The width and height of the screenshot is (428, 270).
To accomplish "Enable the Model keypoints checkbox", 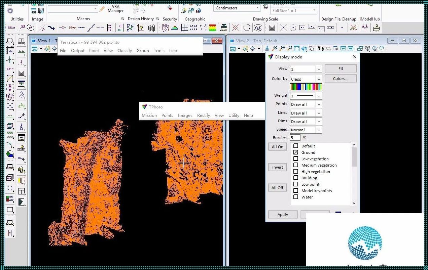I will pos(296,190).
